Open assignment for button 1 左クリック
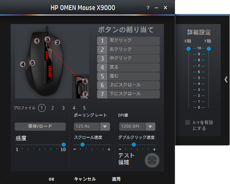The width and height of the screenshot is (230, 184). [128, 41]
